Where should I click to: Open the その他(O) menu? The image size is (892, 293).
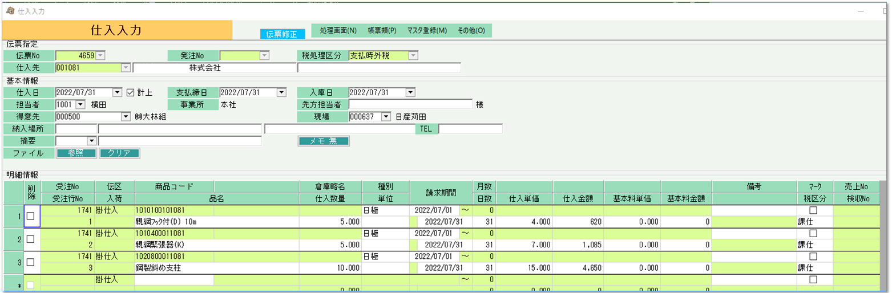pyautogui.click(x=471, y=31)
